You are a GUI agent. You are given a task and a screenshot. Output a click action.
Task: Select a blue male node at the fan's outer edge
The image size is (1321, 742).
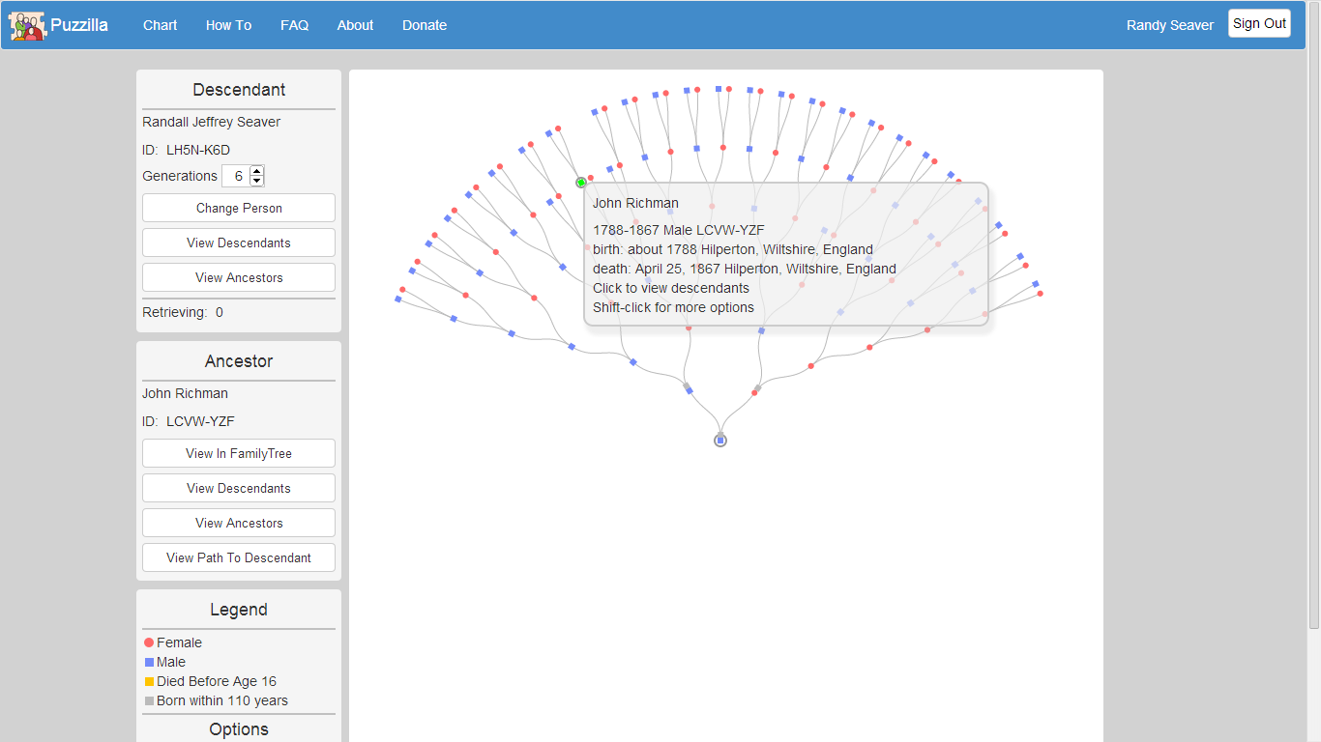(689, 88)
